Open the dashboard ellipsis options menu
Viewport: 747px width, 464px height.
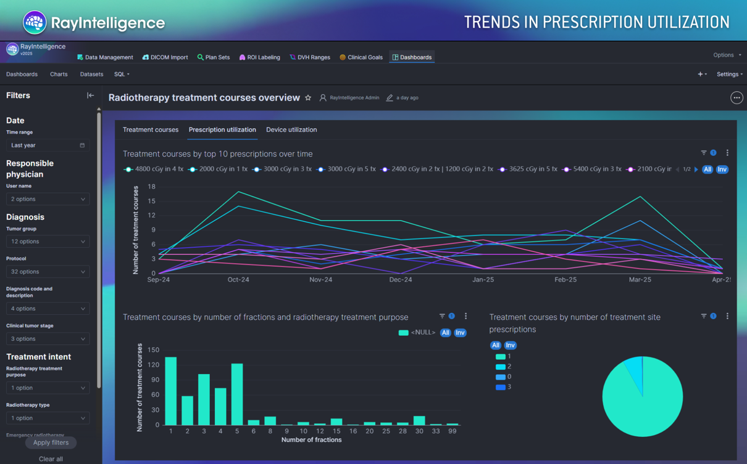736,98
